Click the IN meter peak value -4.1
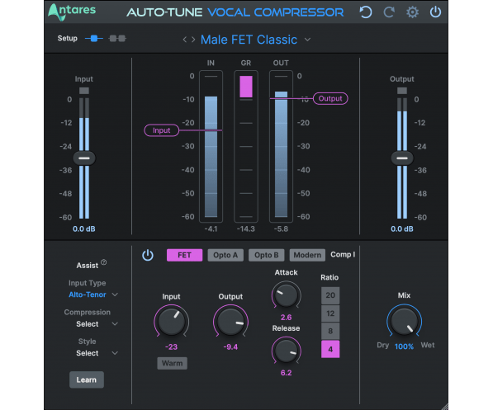Image resolution: width=493 pixels, height=410 pixels. tap(211, 229)
